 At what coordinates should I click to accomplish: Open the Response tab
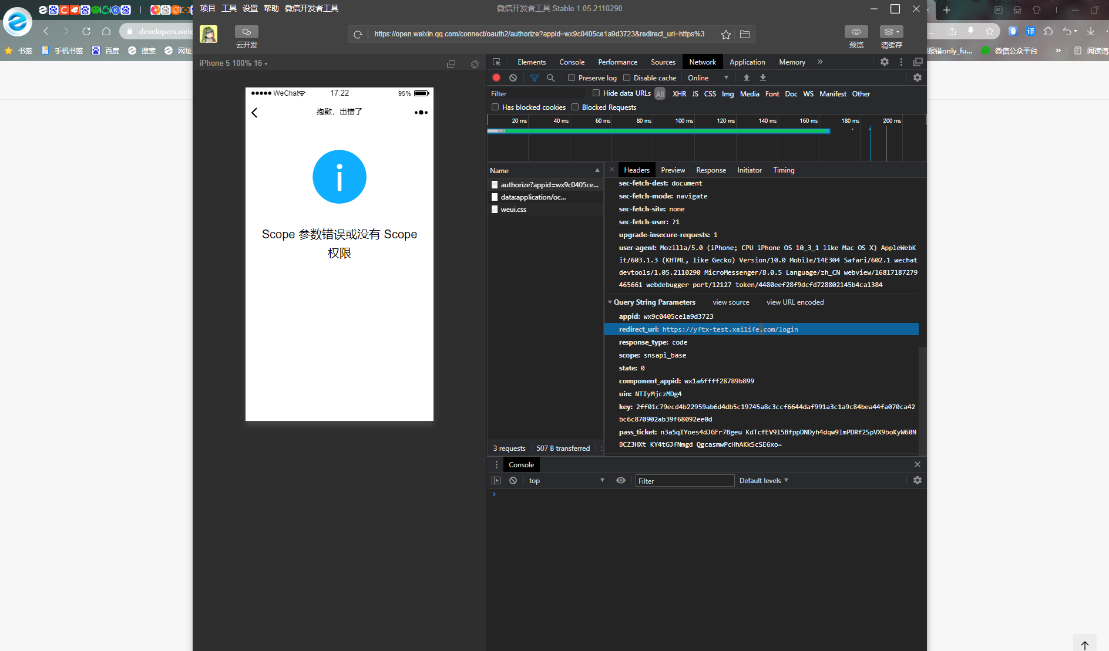click(711, 170)
